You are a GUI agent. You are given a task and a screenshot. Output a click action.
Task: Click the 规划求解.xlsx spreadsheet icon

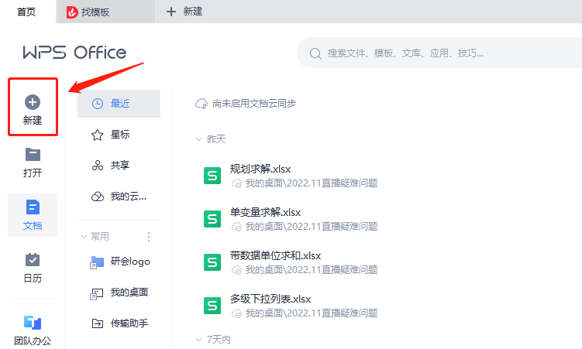pyautogui.click(x=212, y=176)
